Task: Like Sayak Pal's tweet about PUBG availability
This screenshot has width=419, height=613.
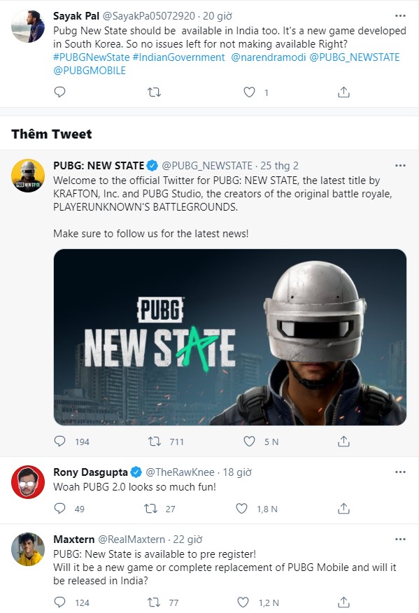Action: point(248,92)
